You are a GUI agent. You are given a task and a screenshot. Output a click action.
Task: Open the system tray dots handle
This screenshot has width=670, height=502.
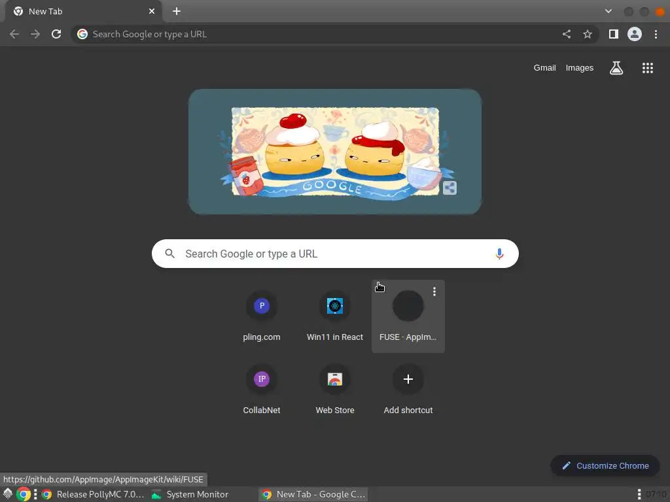tap(639, 494)
